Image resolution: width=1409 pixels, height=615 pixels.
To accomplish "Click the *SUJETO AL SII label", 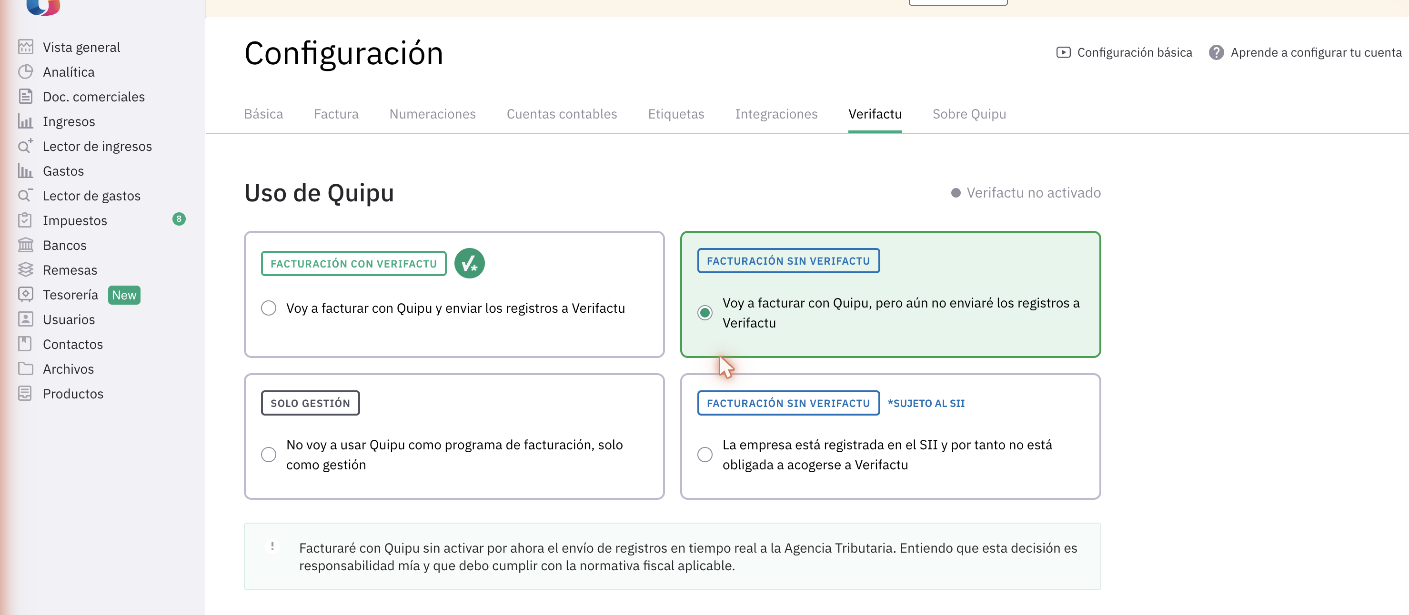I will (x=926, y=404).
